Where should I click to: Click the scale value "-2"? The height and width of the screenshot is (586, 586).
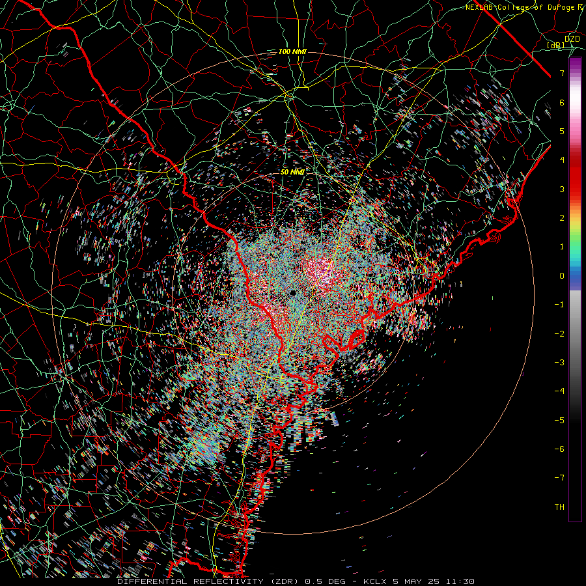point(559,334)
